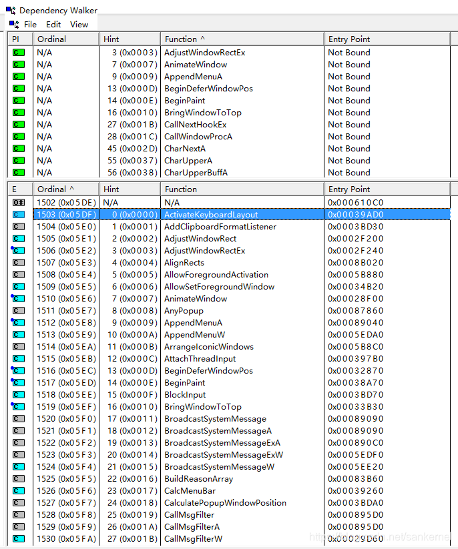Select AddClipboardFormatListener in the exports list
Viewport: 458px width, 549px height.
(x=220, y=227)
